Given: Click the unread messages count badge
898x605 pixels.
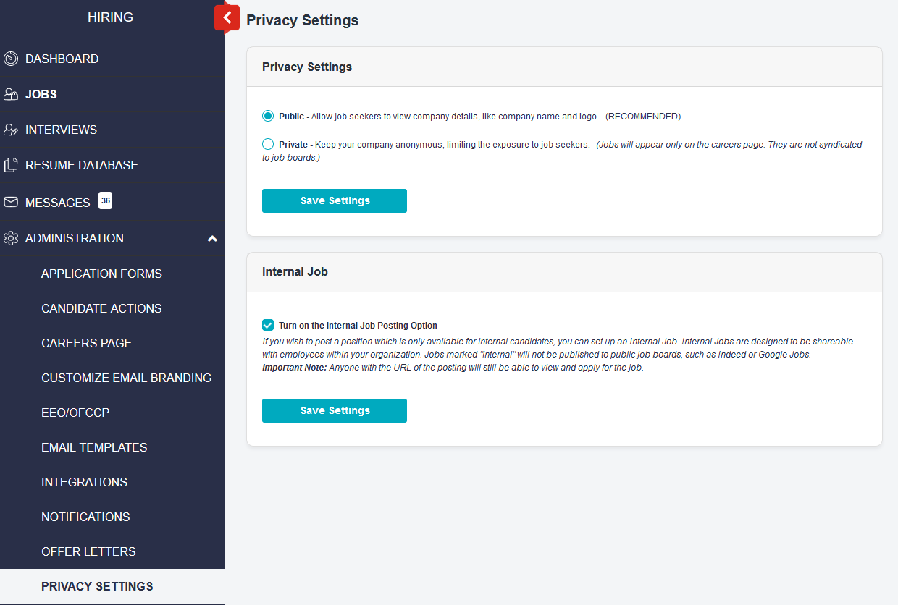Looking at the screenshot, I should click(x=105, y=200).
